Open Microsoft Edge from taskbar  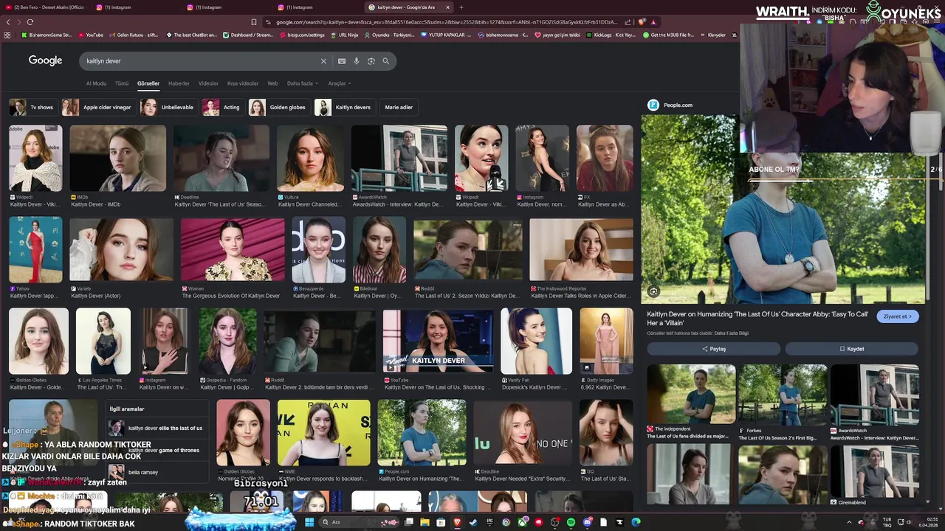[636, 522]
